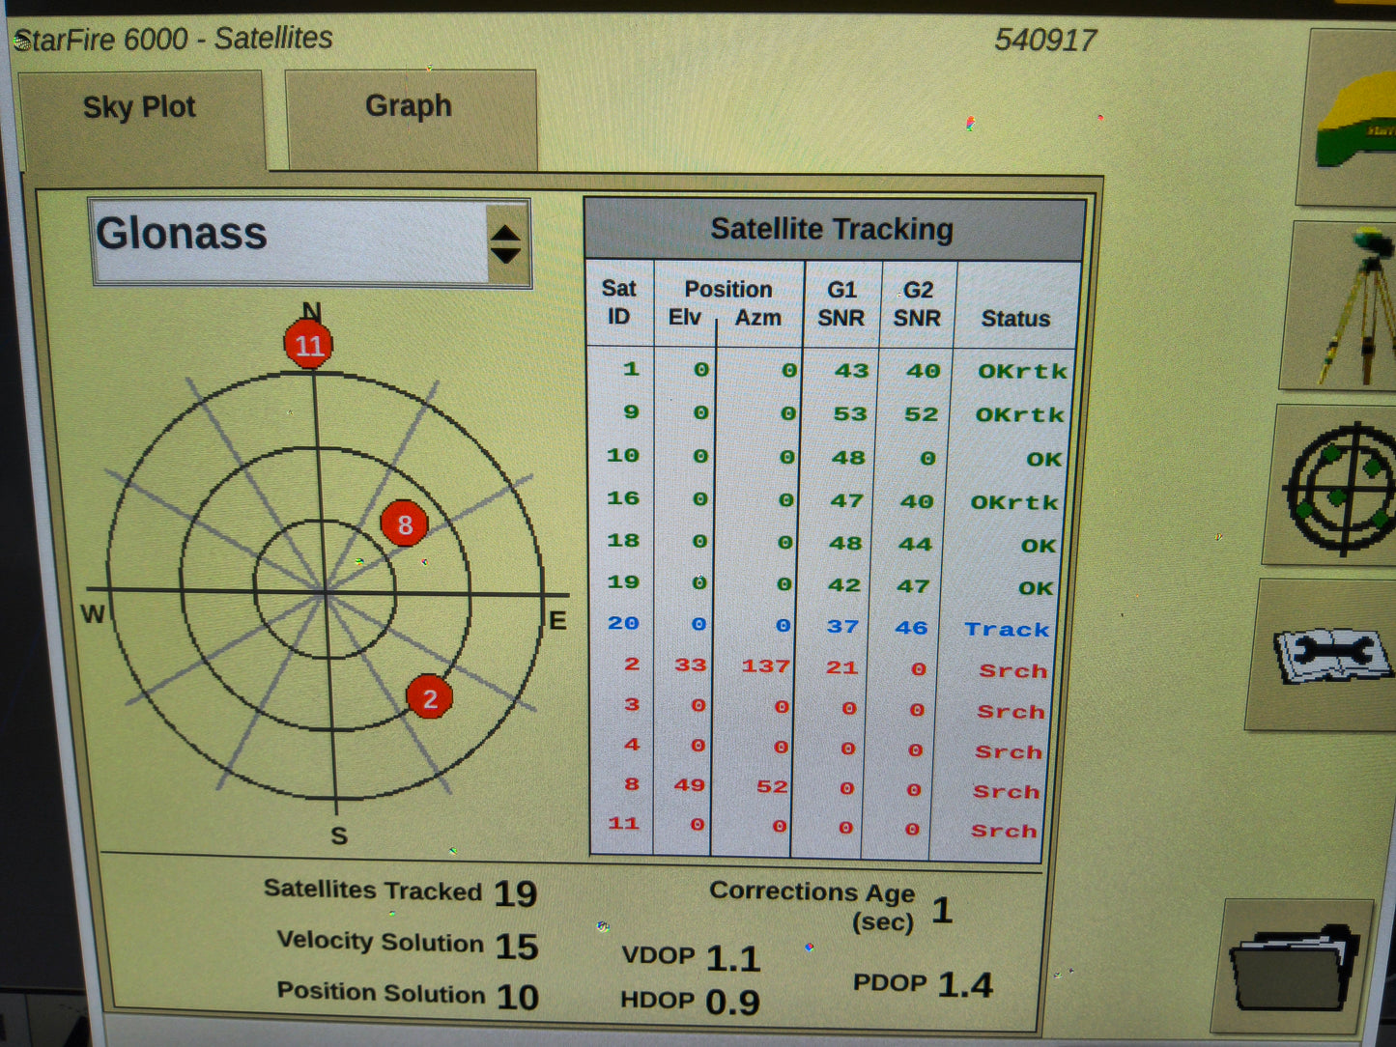1396x1047 pixels.
Task: Click the StarFire 6000 - Satellites title
Action: [x=174, y=40]
